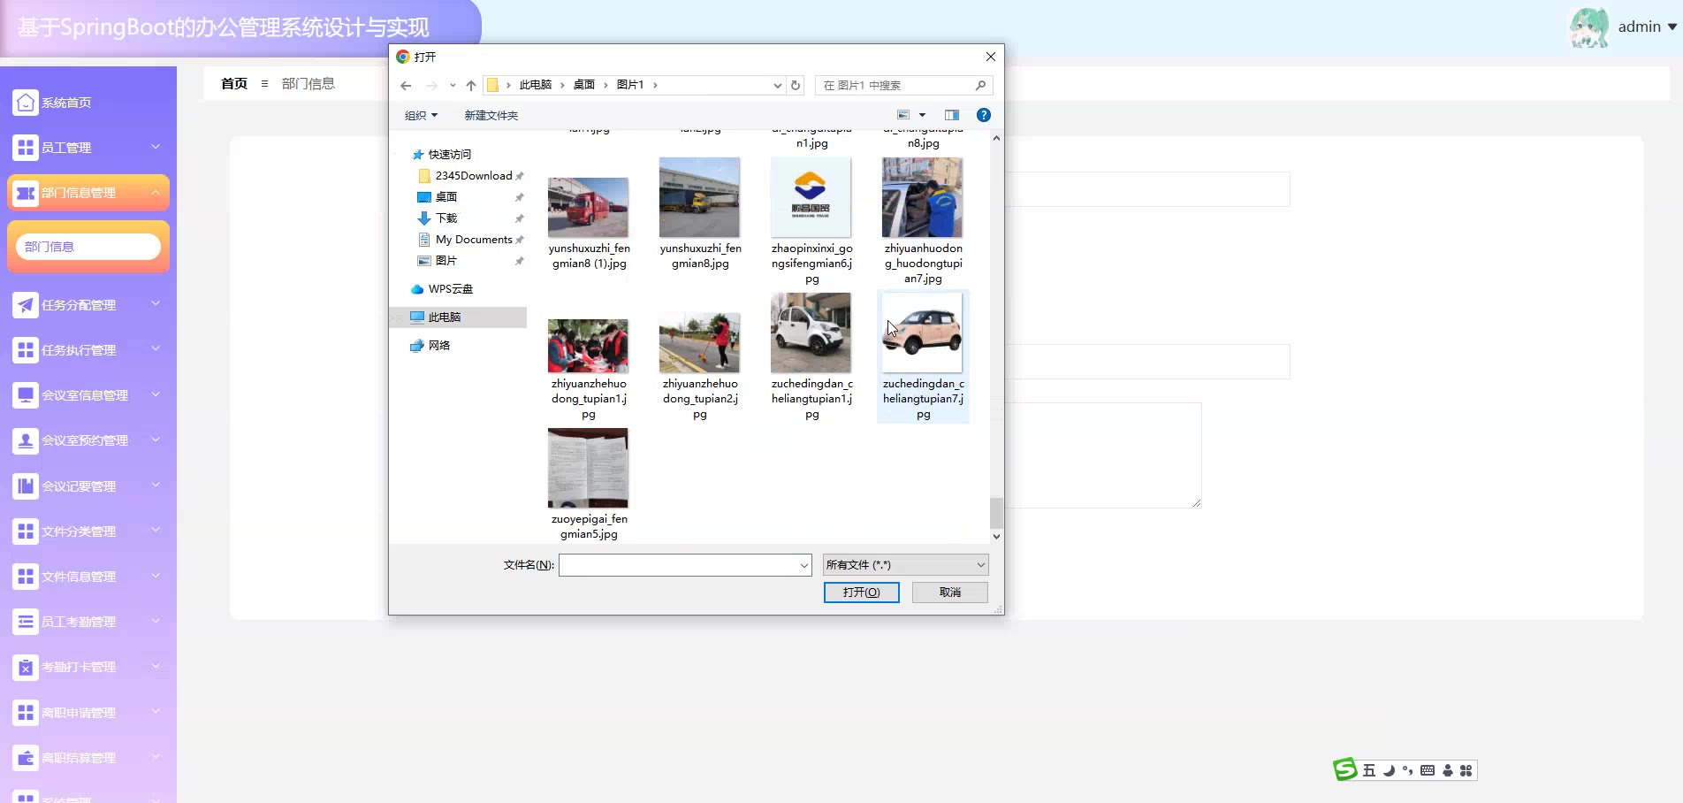Click the 打开 open button
The image size is (1683, 803).
click(861, 593)
